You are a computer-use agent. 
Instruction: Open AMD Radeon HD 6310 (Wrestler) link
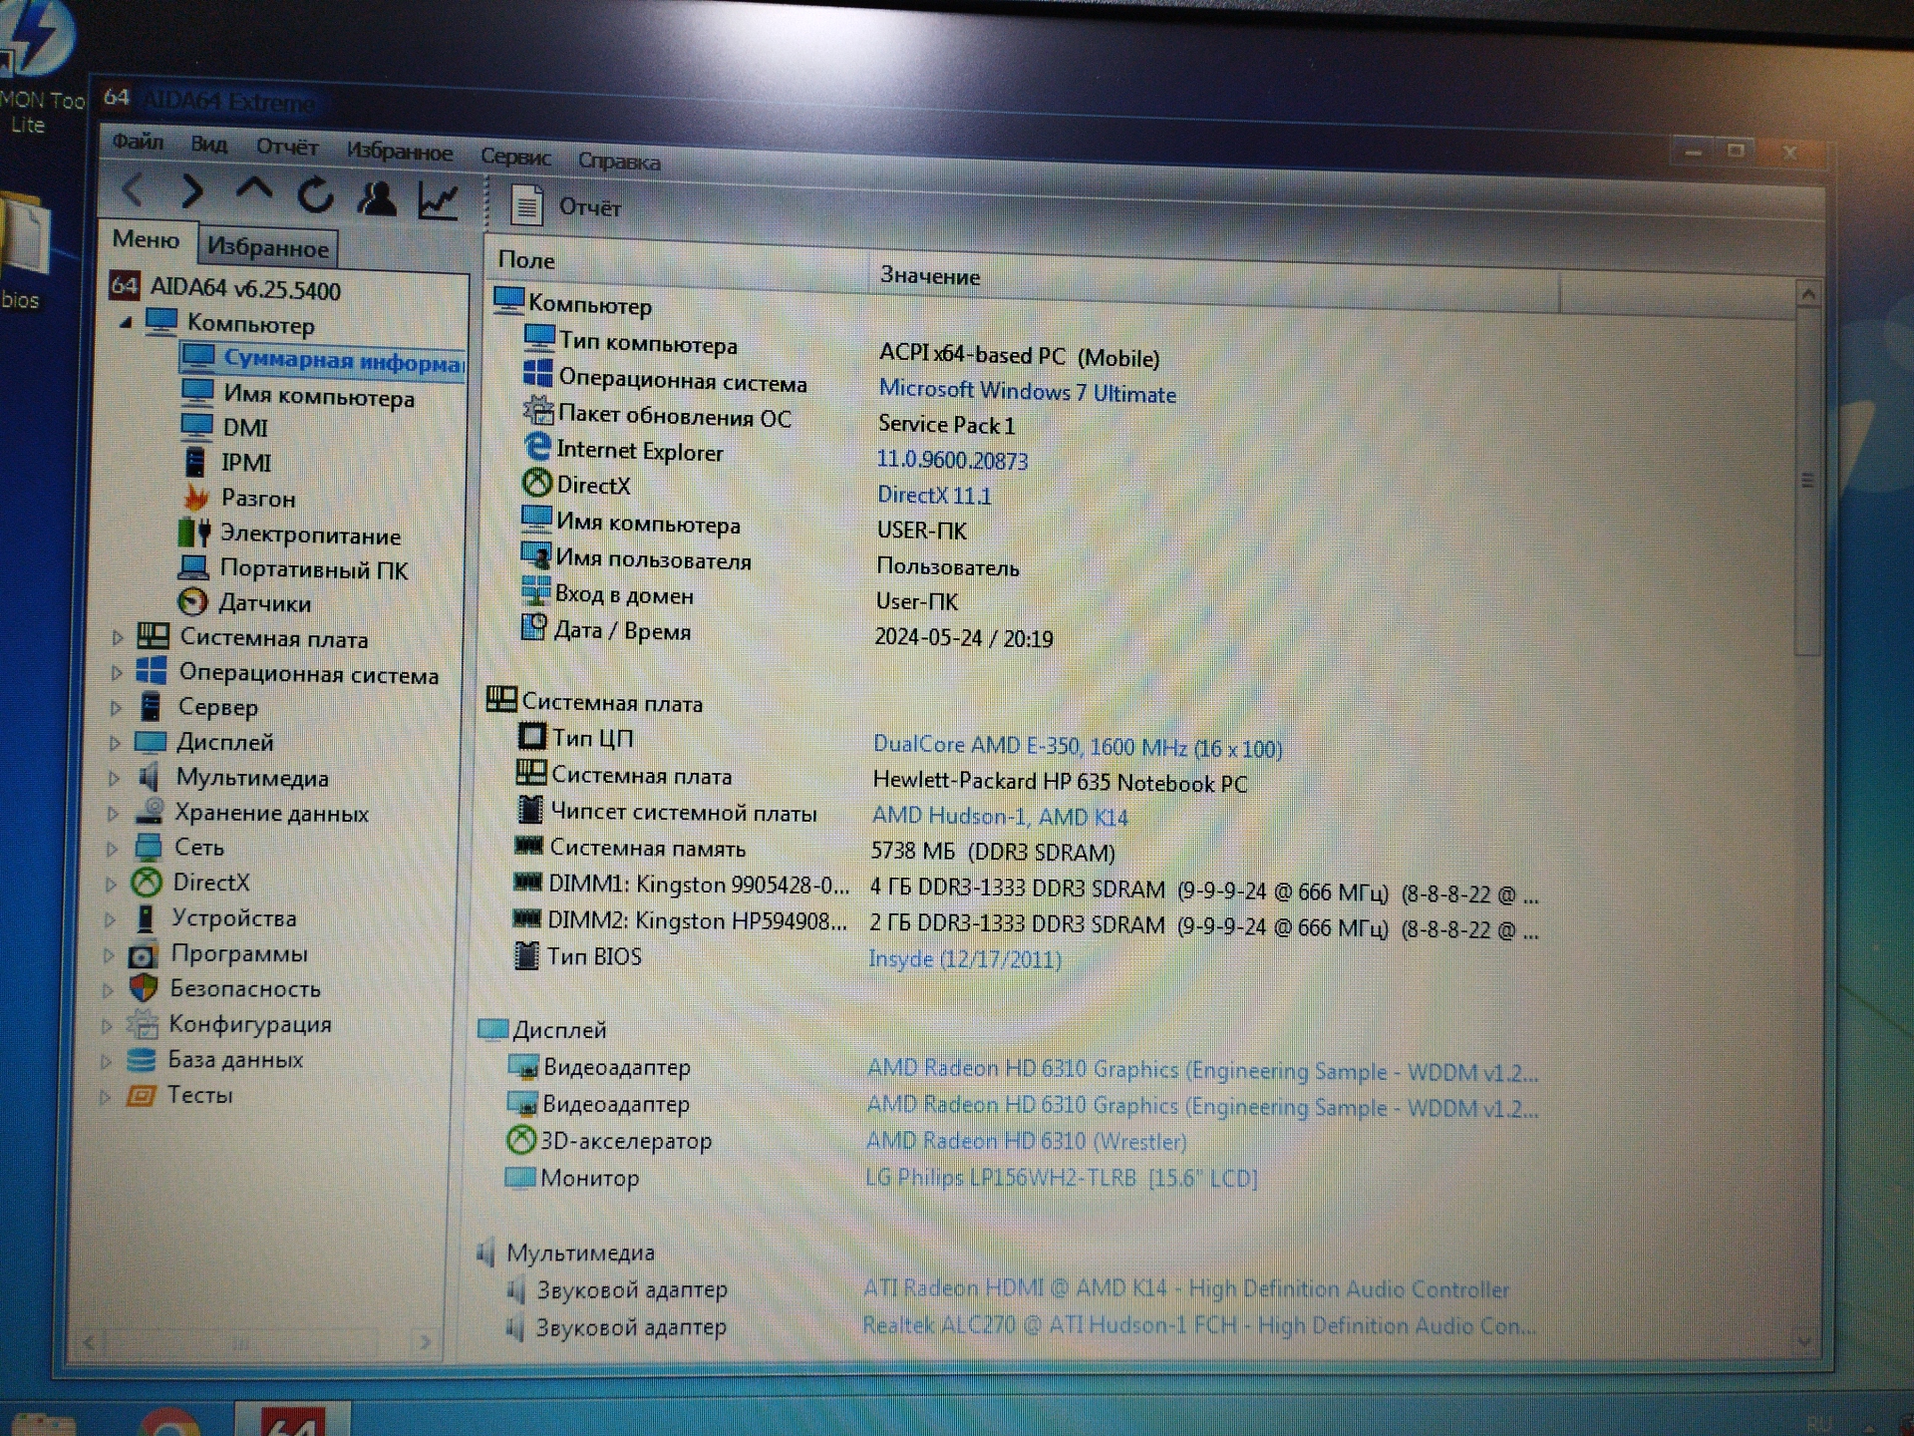point(1027,1140)
